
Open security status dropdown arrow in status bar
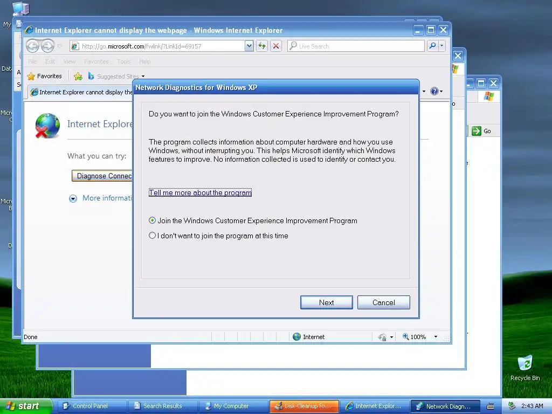[x=391, y=337]
